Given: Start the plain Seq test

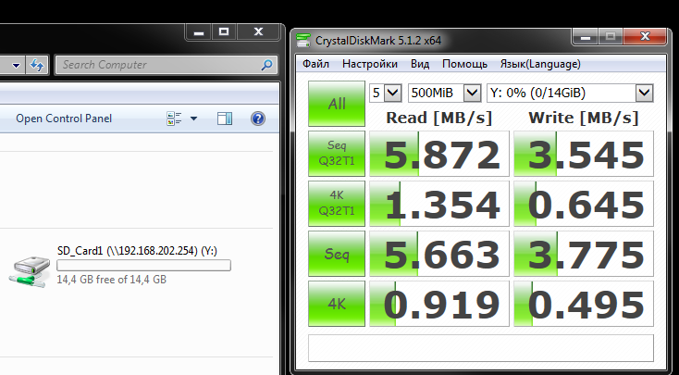Looking at the screenshot, I should click(x=337, y=254).
